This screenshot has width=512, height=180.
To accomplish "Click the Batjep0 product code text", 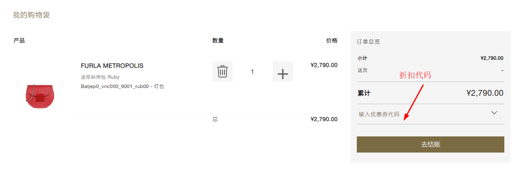I will (x=122, y=86).
